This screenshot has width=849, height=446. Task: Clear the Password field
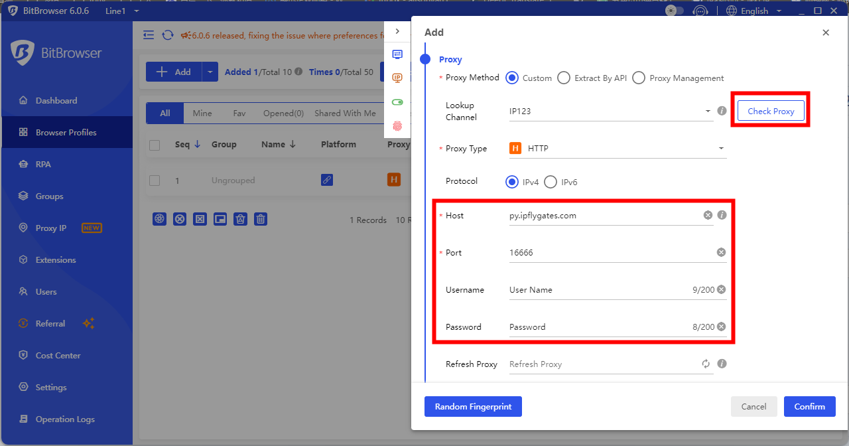(721, 327)
